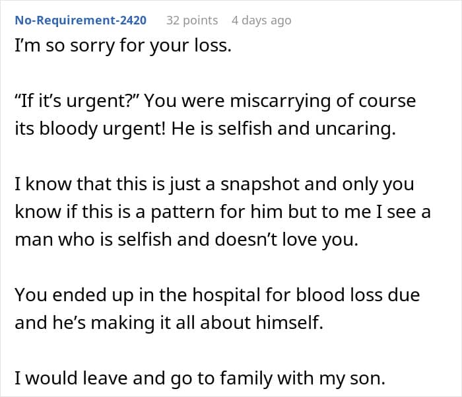Click the word "uncaring." ending the second paragraph
This screenshot has width=462, height=397.
pyautogui.click(x=355, y=129)
